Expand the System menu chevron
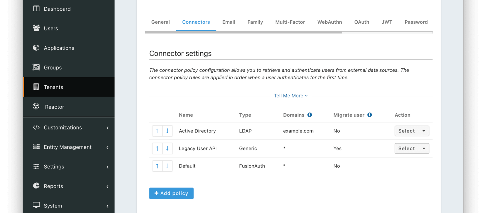This screenshot has height=213, width=486. tap(108, 206)
